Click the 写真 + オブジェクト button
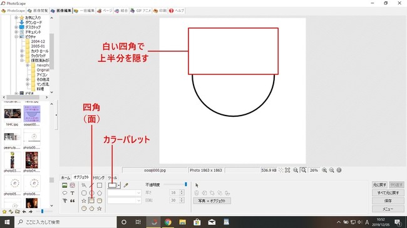Image resolution: width=407 pixels, height=228 pixels. coord(212,201)
